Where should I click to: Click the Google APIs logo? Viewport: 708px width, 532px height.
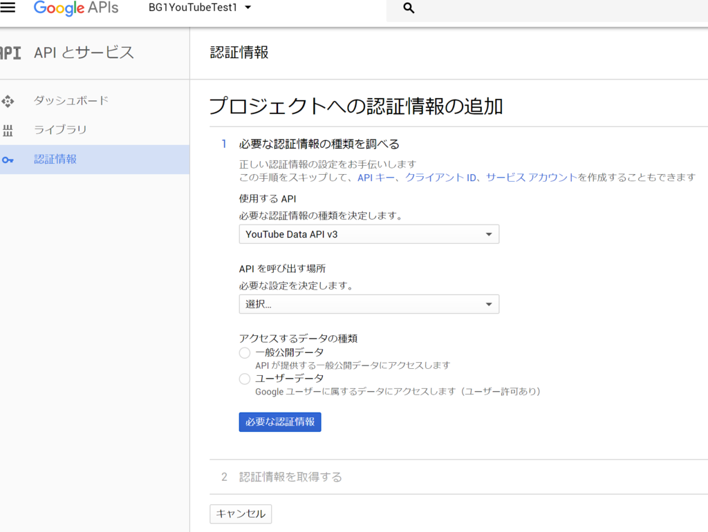[76, 8]
